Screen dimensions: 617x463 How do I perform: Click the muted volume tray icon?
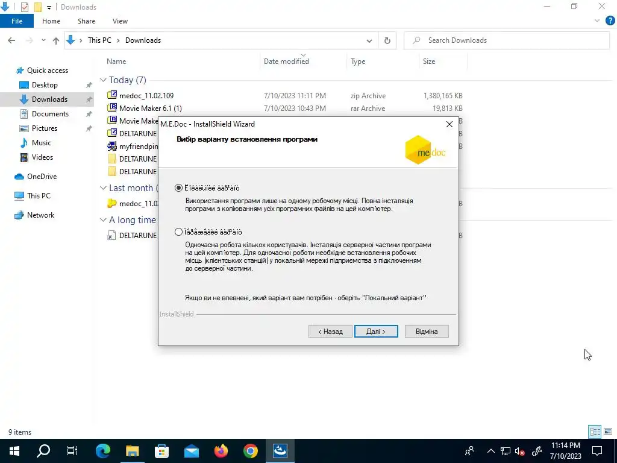[x=520, y=452]
